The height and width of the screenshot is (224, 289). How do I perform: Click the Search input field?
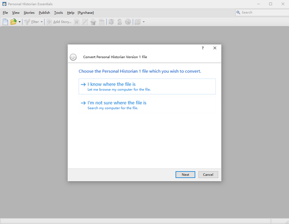[263, 12]
